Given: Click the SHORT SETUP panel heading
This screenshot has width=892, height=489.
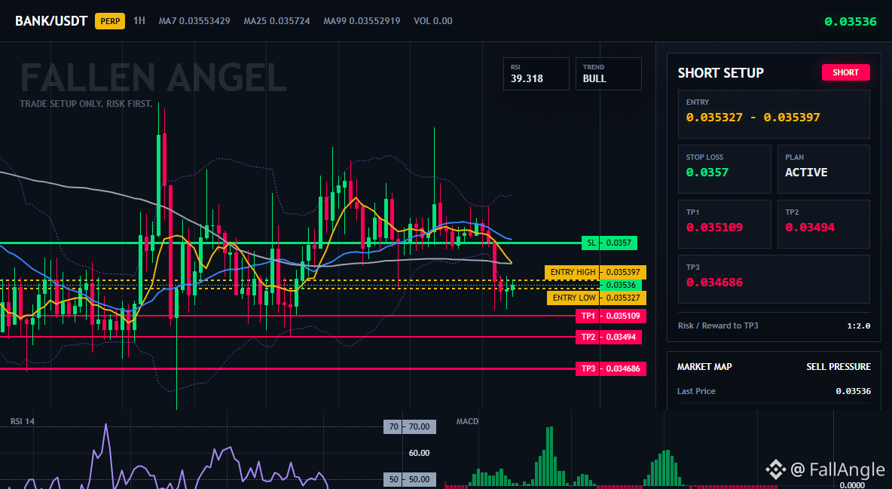Looking at the screenshot, I should (x=721, y=73).
